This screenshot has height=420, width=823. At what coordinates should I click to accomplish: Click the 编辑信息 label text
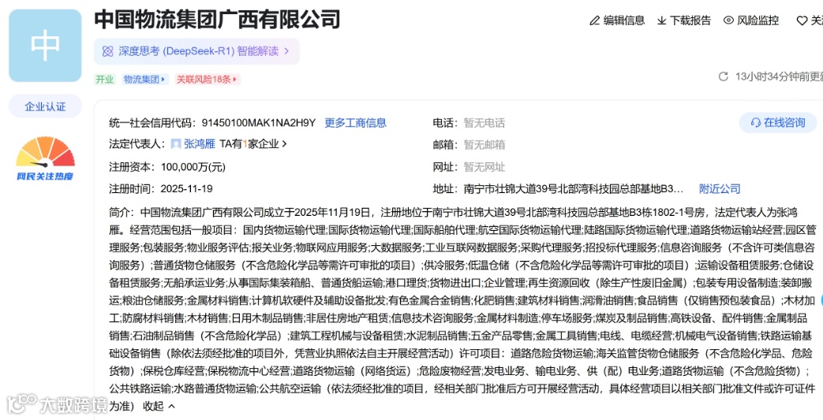(624, 20)
